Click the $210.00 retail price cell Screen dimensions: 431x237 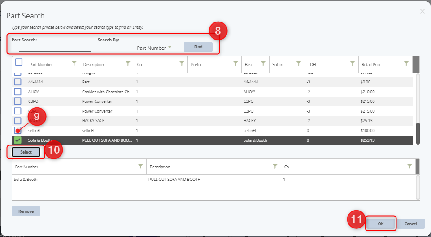(x=367, y=92)
